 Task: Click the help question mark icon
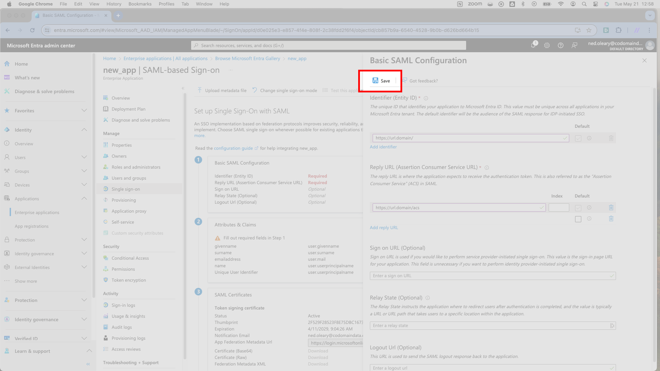coord(561,45)
